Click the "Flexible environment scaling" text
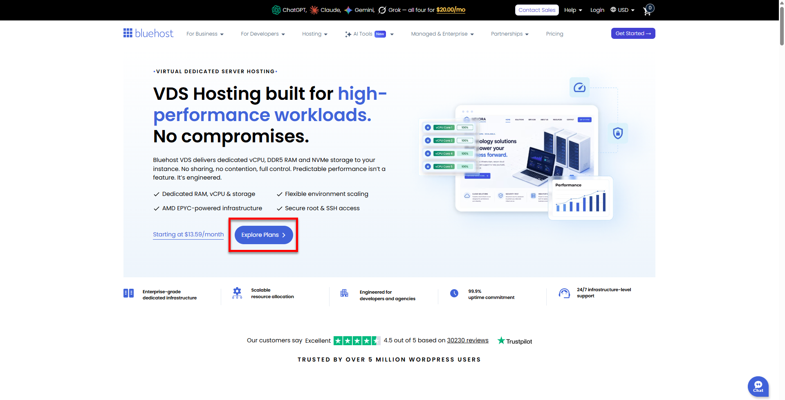This screenshot has width=785, height=400. pyautogui.click(x=327, y=194)
